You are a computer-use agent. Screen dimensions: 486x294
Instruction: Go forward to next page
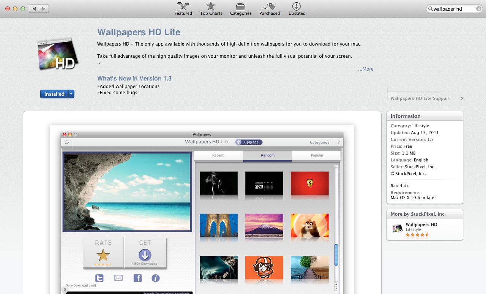[x=44, y=8]
